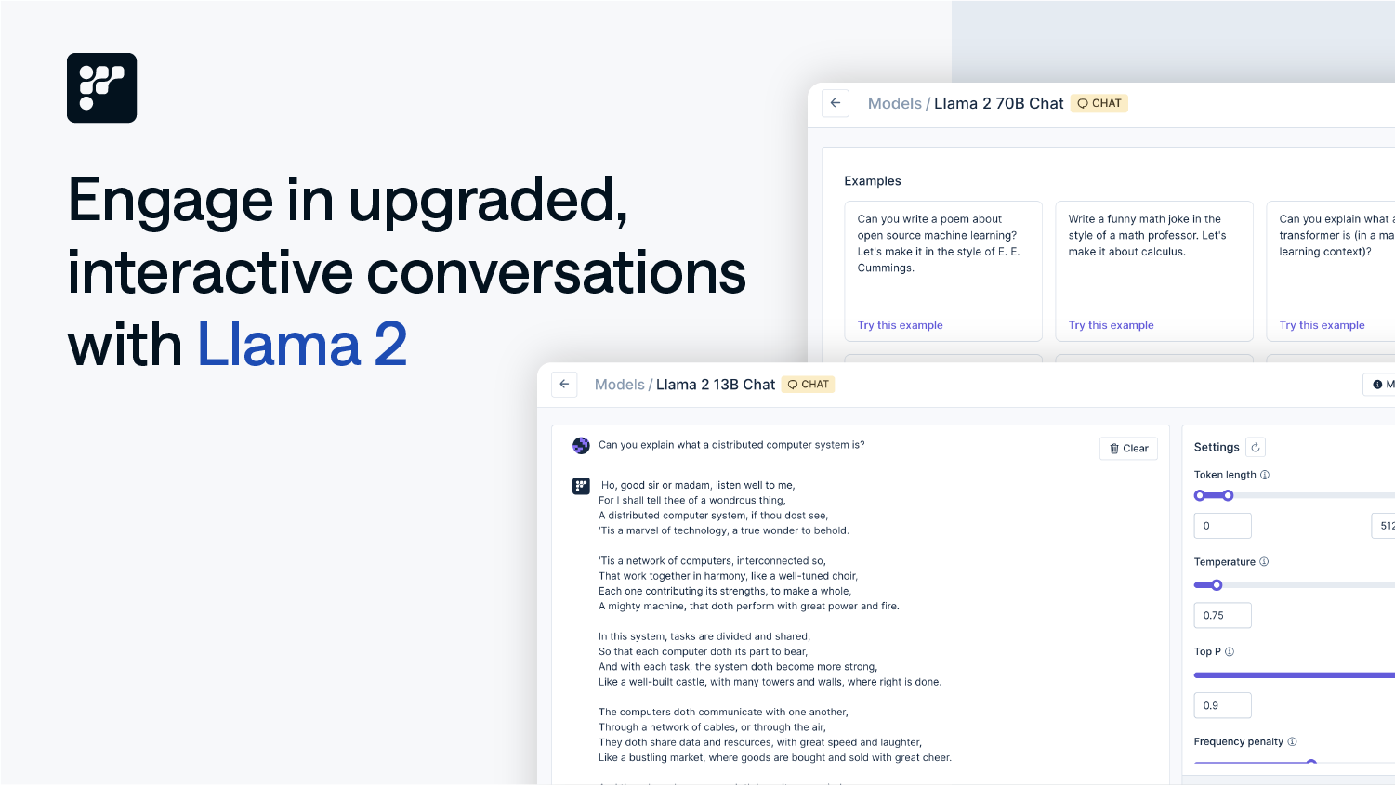Viewport: 1395px width, 785px height.
Task: Click the 'Frequency penalty' label
Action: pos(1239,741)
